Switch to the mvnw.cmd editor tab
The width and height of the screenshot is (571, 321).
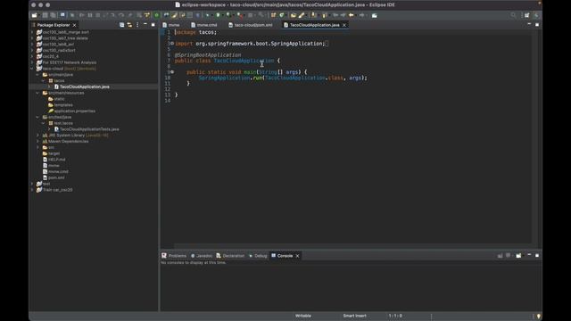(204, 25)
